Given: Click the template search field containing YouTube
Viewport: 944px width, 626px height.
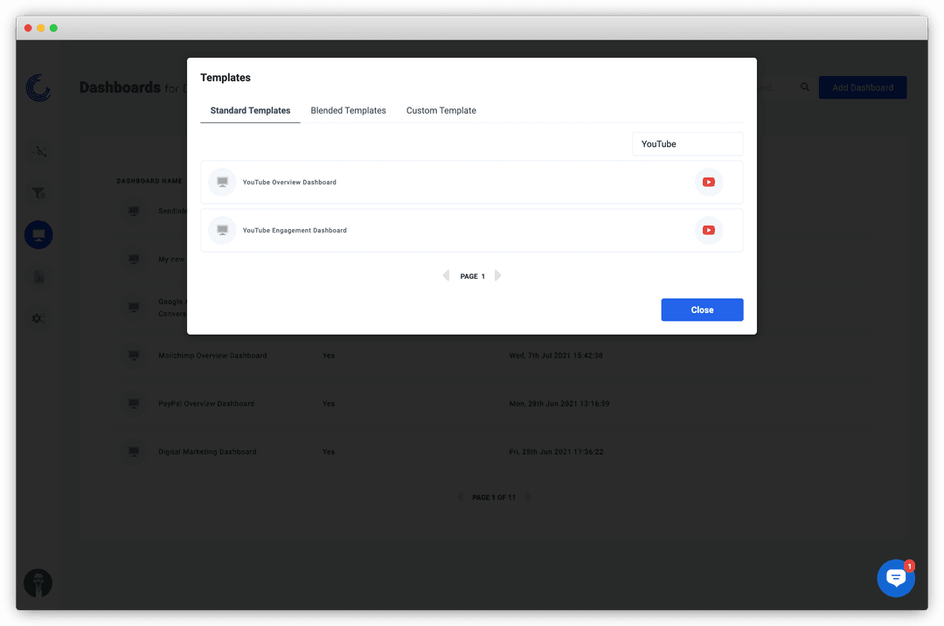Looking at the screenshot, I should click(x=687, y=144).
